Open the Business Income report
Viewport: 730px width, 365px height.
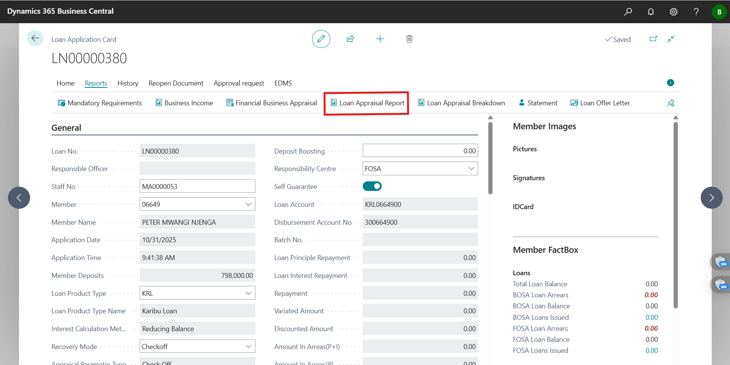(184, 103)
